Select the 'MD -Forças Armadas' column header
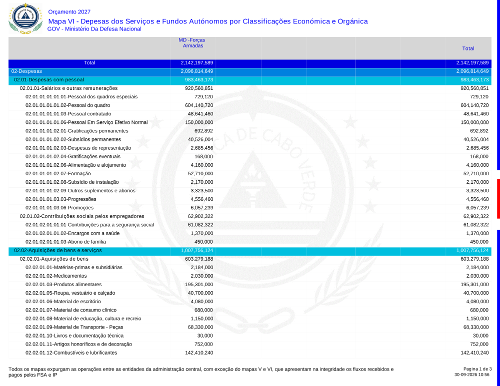Screen dimensions: 500x386 (x=192, y=43)
